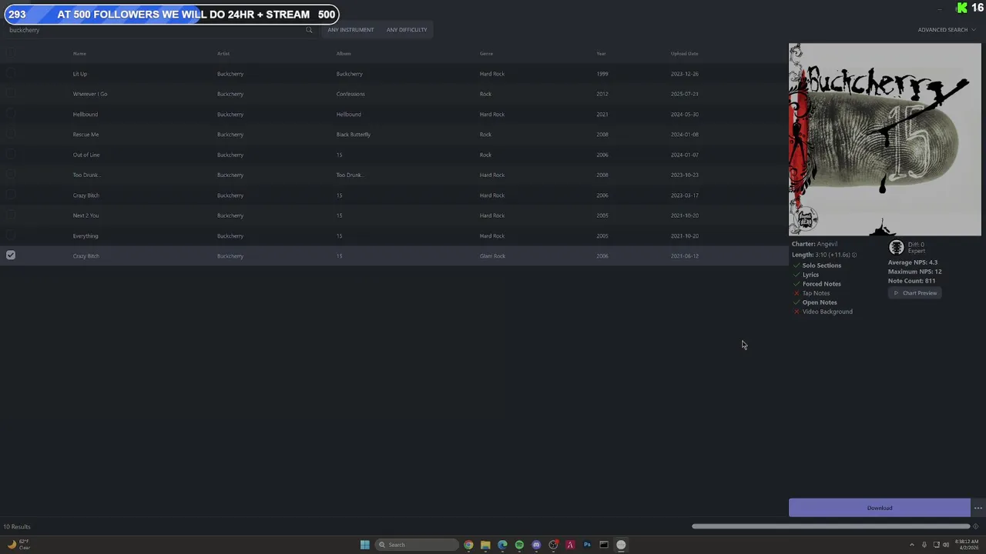Click the search magnifier icon
986x554 pixels.
[309, 30]
